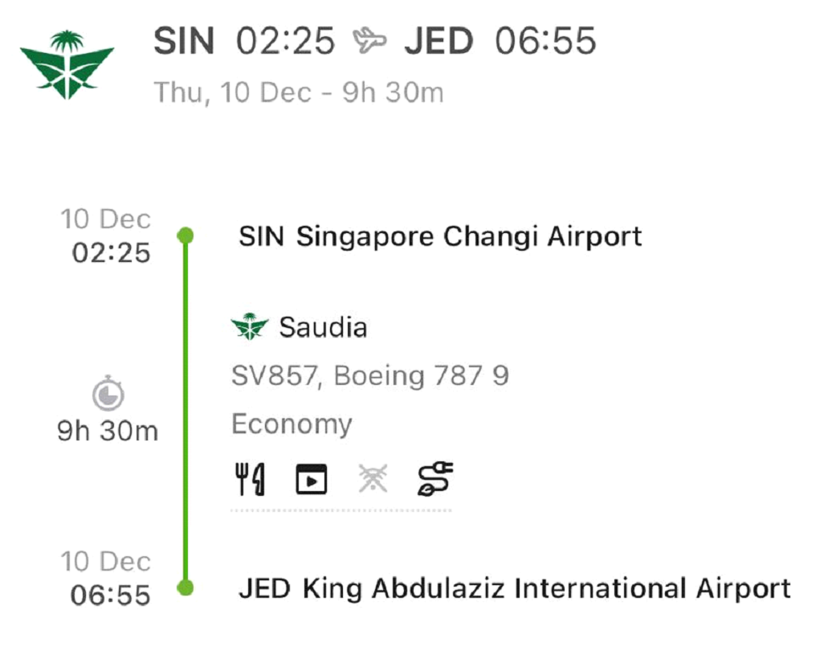828x647 pixels.
Task: Click the flight duration clock icon
Action: pyautogui.click(x=108, y=395)
